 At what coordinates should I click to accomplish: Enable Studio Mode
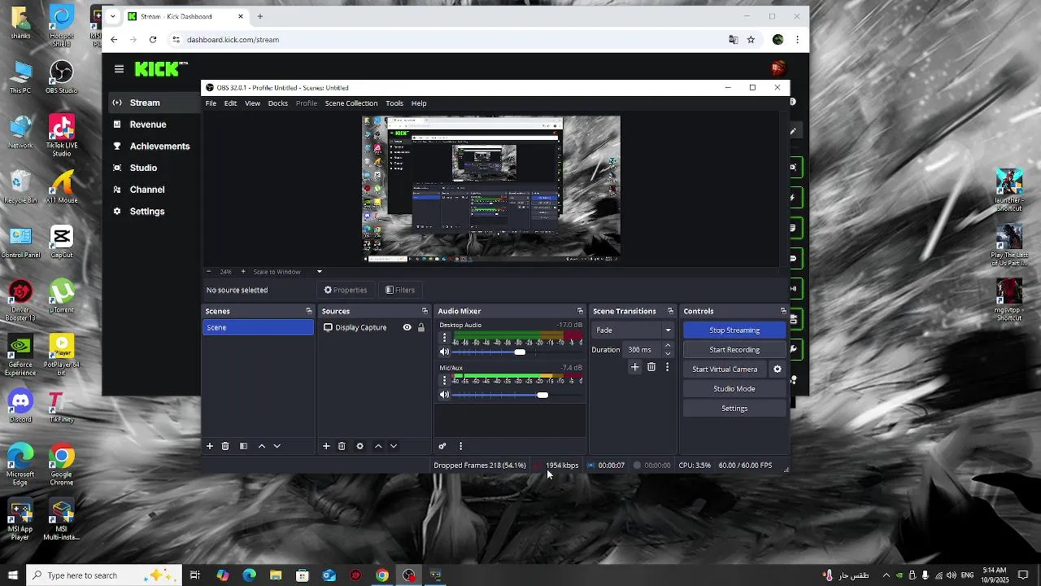(734, 389)
